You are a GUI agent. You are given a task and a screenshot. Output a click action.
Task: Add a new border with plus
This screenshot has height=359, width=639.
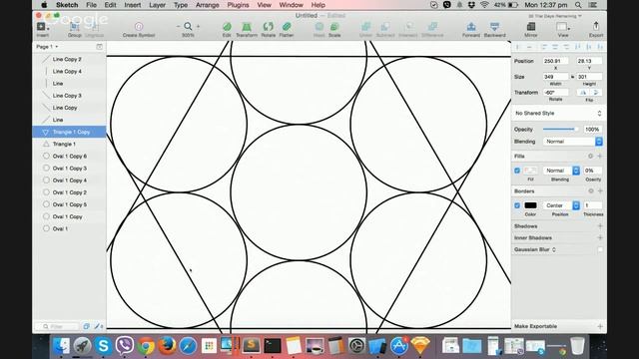(x=600, y=190)
